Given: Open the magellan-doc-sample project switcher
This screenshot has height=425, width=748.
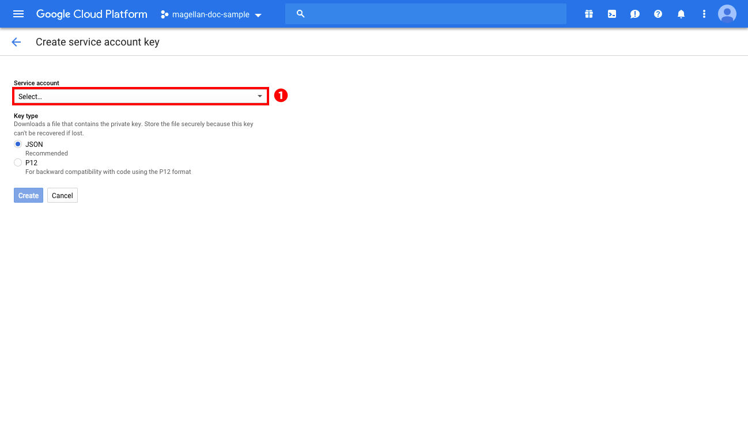Looking at the screenshot, I should [210, 14].
